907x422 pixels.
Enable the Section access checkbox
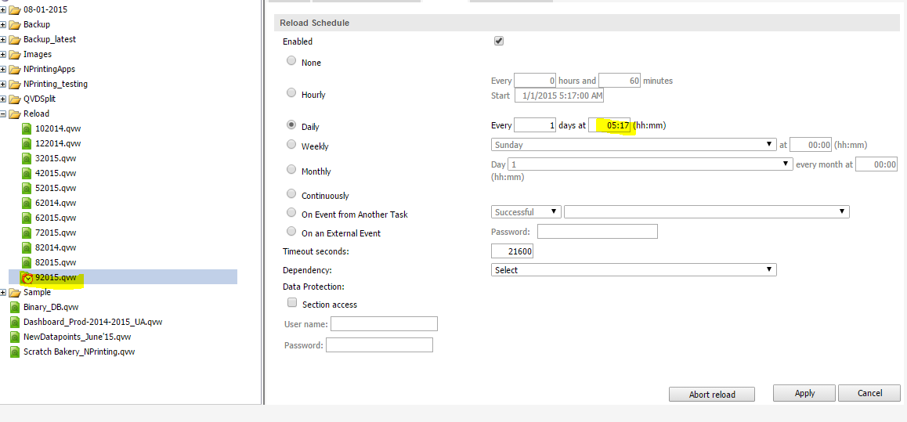[x=292, y=302]
